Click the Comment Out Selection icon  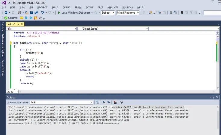171,13
